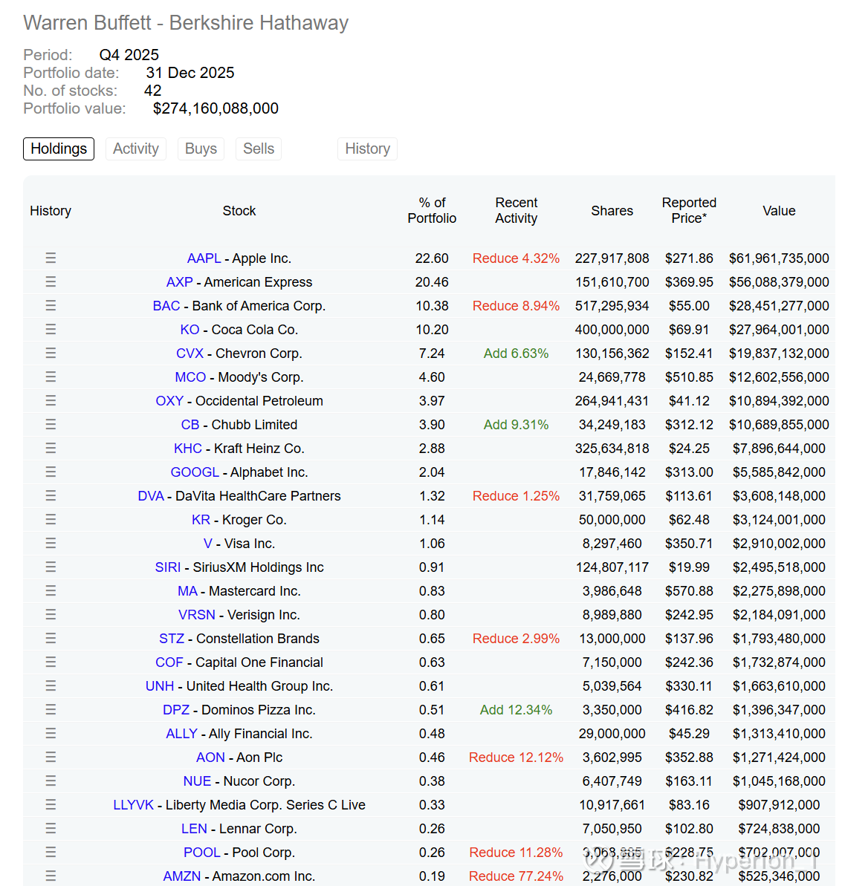845x886 pixels.
Task: Open the Sells tab
Action: point(258,149)
